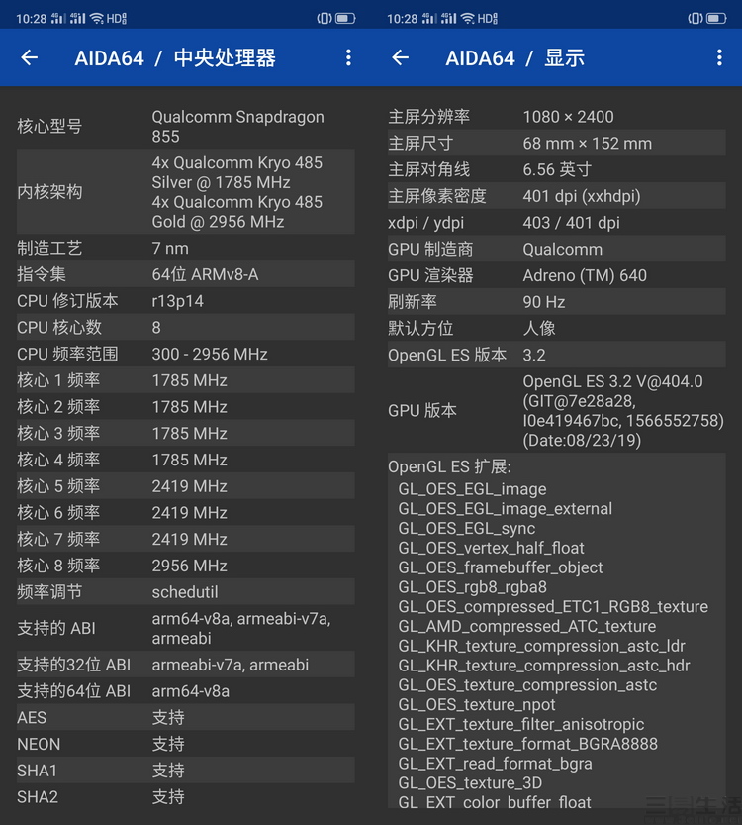
Task: Tap the 主屏尺寸 68 mm × 152 mm row
Action: click(556, 143)
